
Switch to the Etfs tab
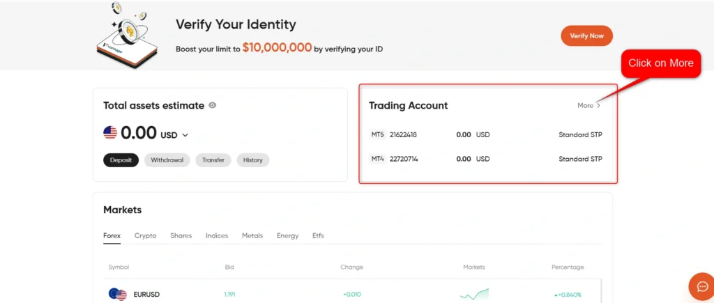point(318,235)
